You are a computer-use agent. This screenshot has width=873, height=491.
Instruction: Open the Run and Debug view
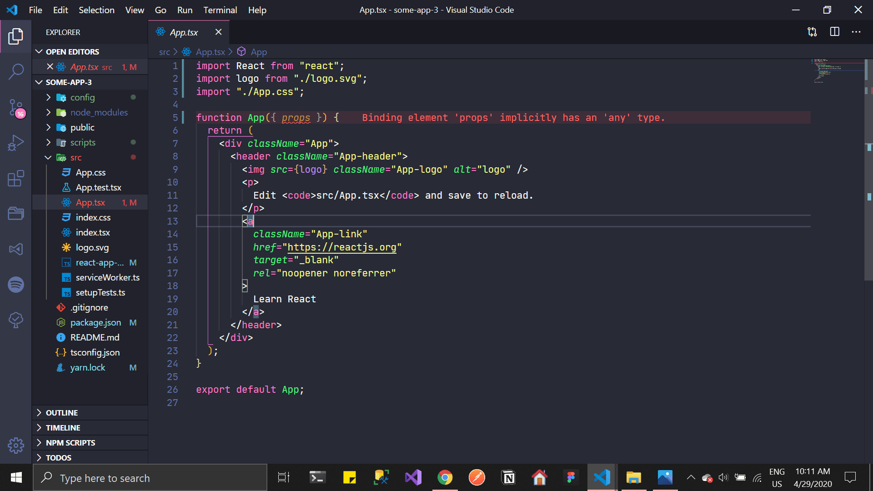click(16, 143)
